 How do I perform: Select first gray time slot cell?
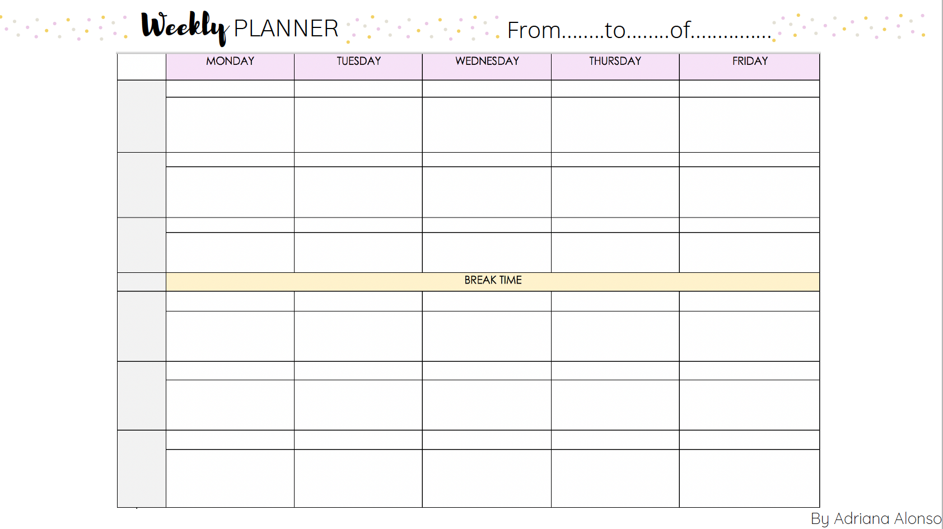pyautogui.click(x=142, y=116)
